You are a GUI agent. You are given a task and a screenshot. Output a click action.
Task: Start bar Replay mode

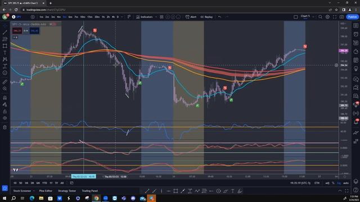coord(206,17)
